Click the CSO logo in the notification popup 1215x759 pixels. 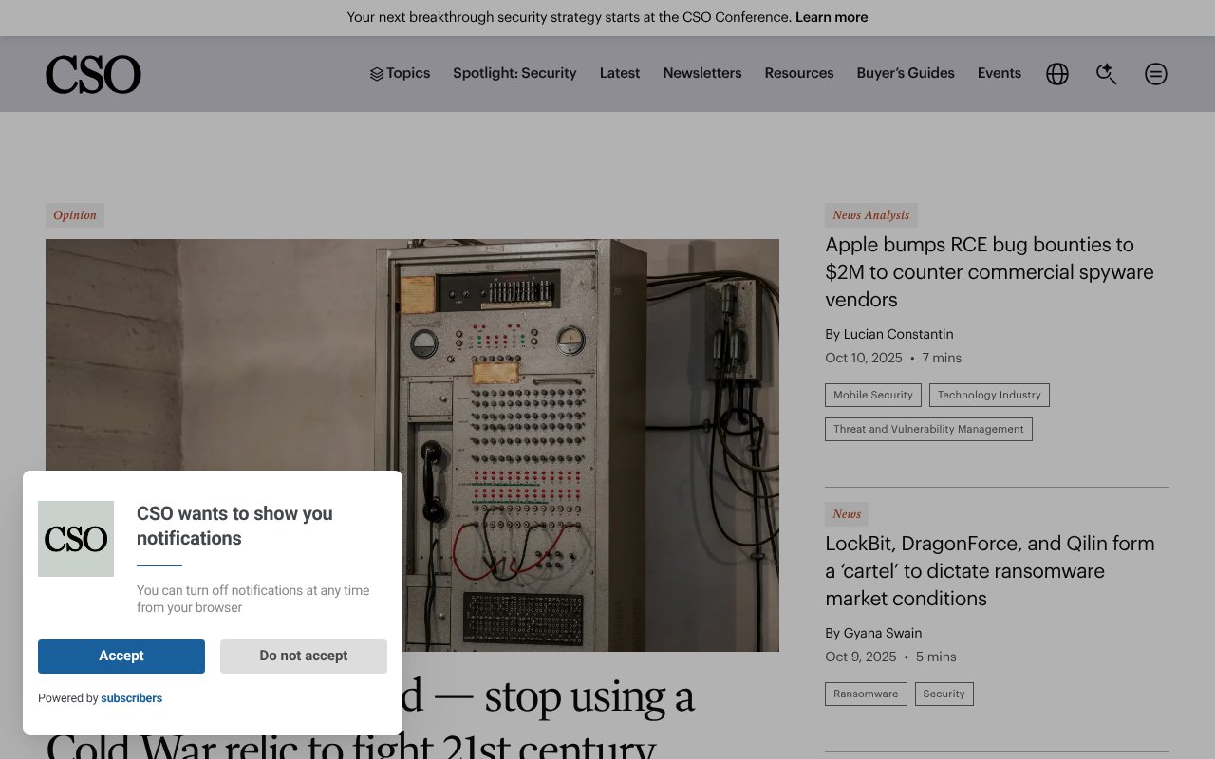pos(76,538)
